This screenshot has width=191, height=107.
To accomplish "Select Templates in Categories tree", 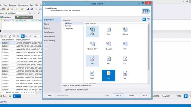I will point(69,29).
